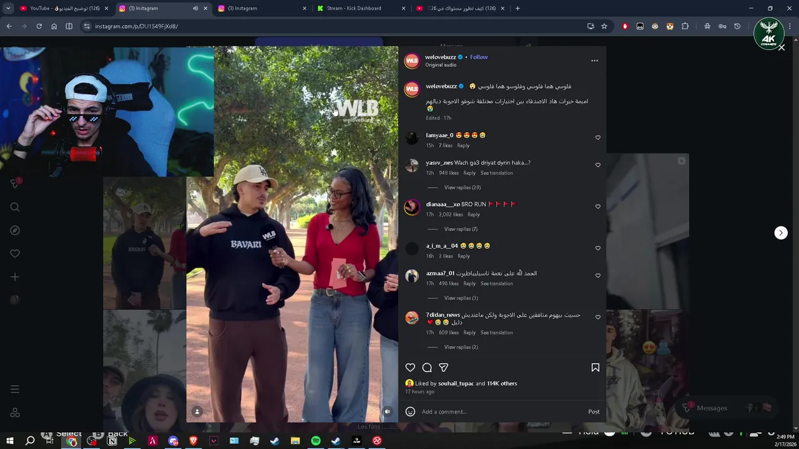Viewport: 799px width, 449px height.
Task: Like the post with the heart icon
Action: pos(410,367)
